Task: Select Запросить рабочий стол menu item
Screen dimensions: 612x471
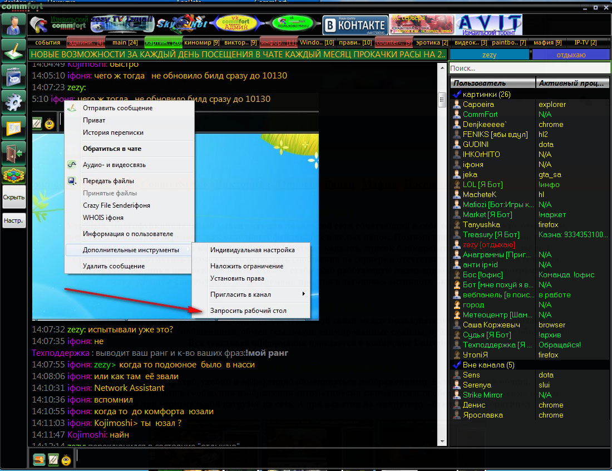Action: tap(248, 311)
